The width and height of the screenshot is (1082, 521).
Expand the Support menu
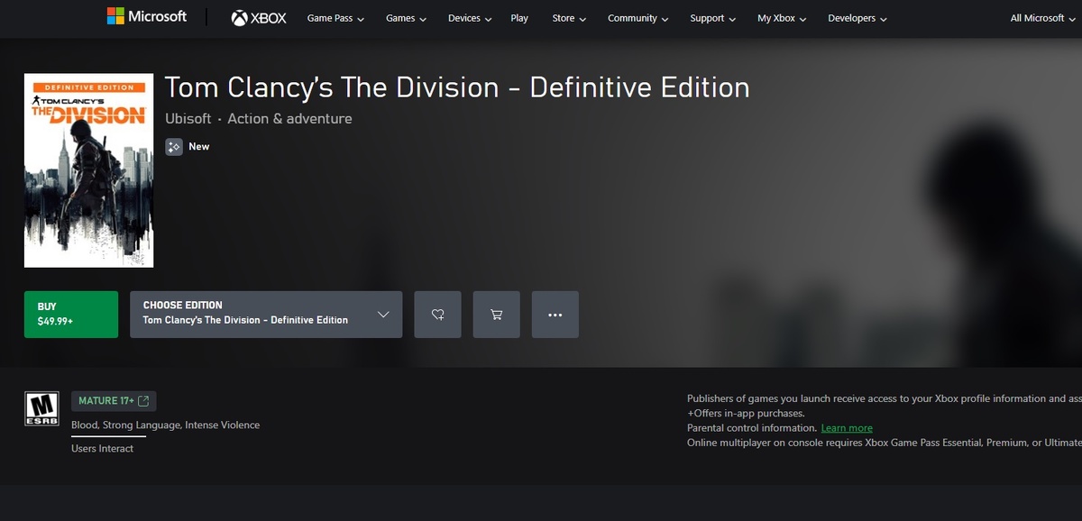[712, 18]
